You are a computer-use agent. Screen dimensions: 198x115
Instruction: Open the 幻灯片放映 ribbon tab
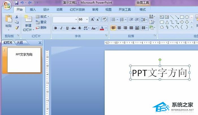click(x=77, y=10)
